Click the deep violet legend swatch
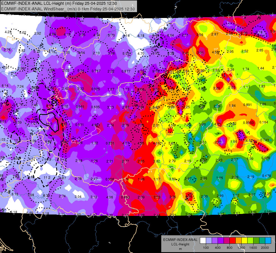The height and width of the screenshot is (253, 276). pyautogui.click(x=221, y=240)
